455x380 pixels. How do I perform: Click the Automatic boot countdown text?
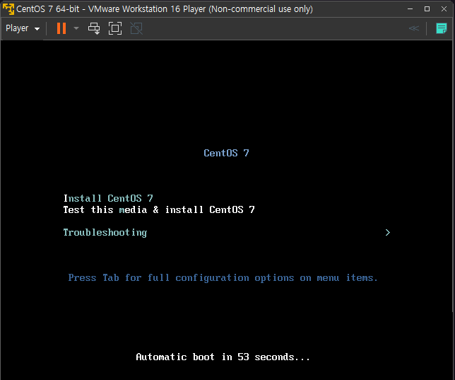[x=223, y=357]
